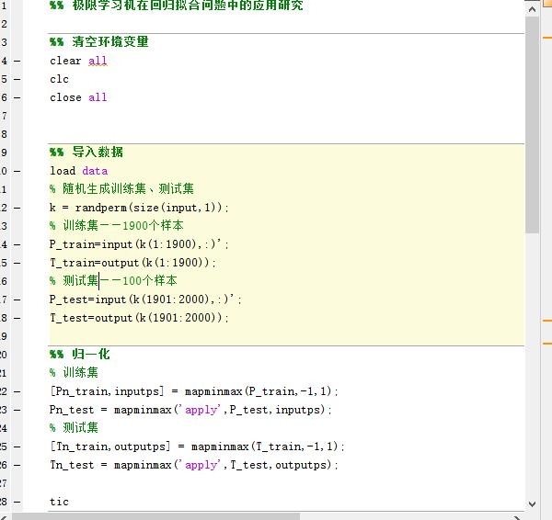Set breakpoint dash beside 'T_train=output' line
This screenshot has height=520, width=552.
coord(17,263)
